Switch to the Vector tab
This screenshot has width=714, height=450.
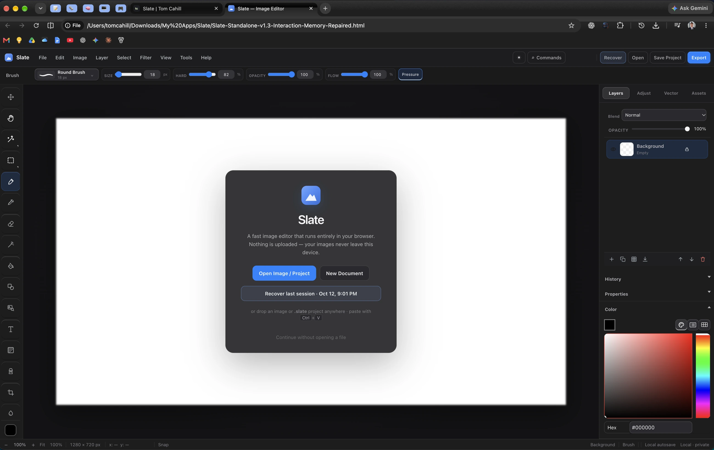pyautogui.click(x=671, y=93)
